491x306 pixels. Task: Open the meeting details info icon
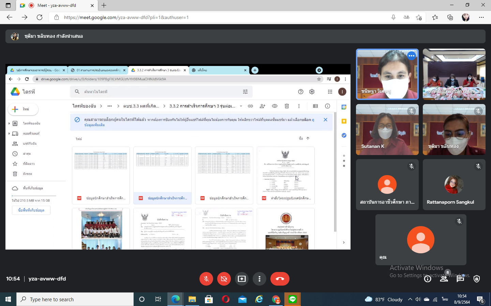[428, 279]
